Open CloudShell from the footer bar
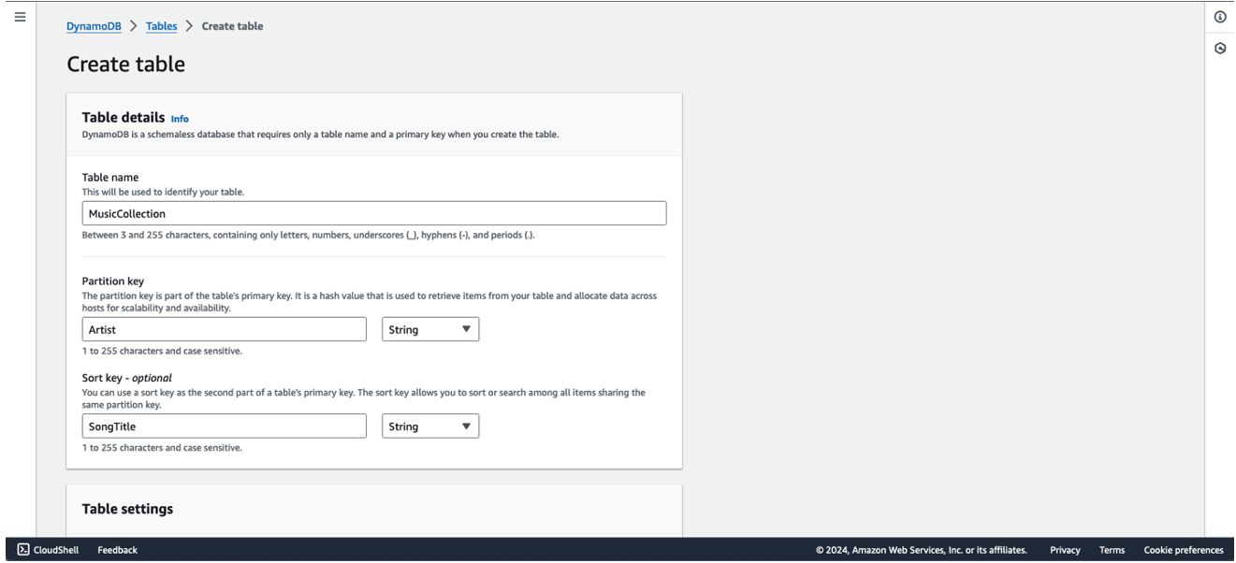The width and height of the screenshot is (1236, 563). pos(56,550)
